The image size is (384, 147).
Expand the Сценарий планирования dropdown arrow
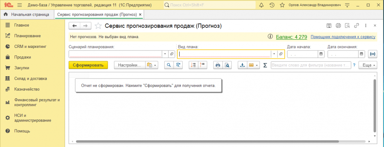(165, 54)
